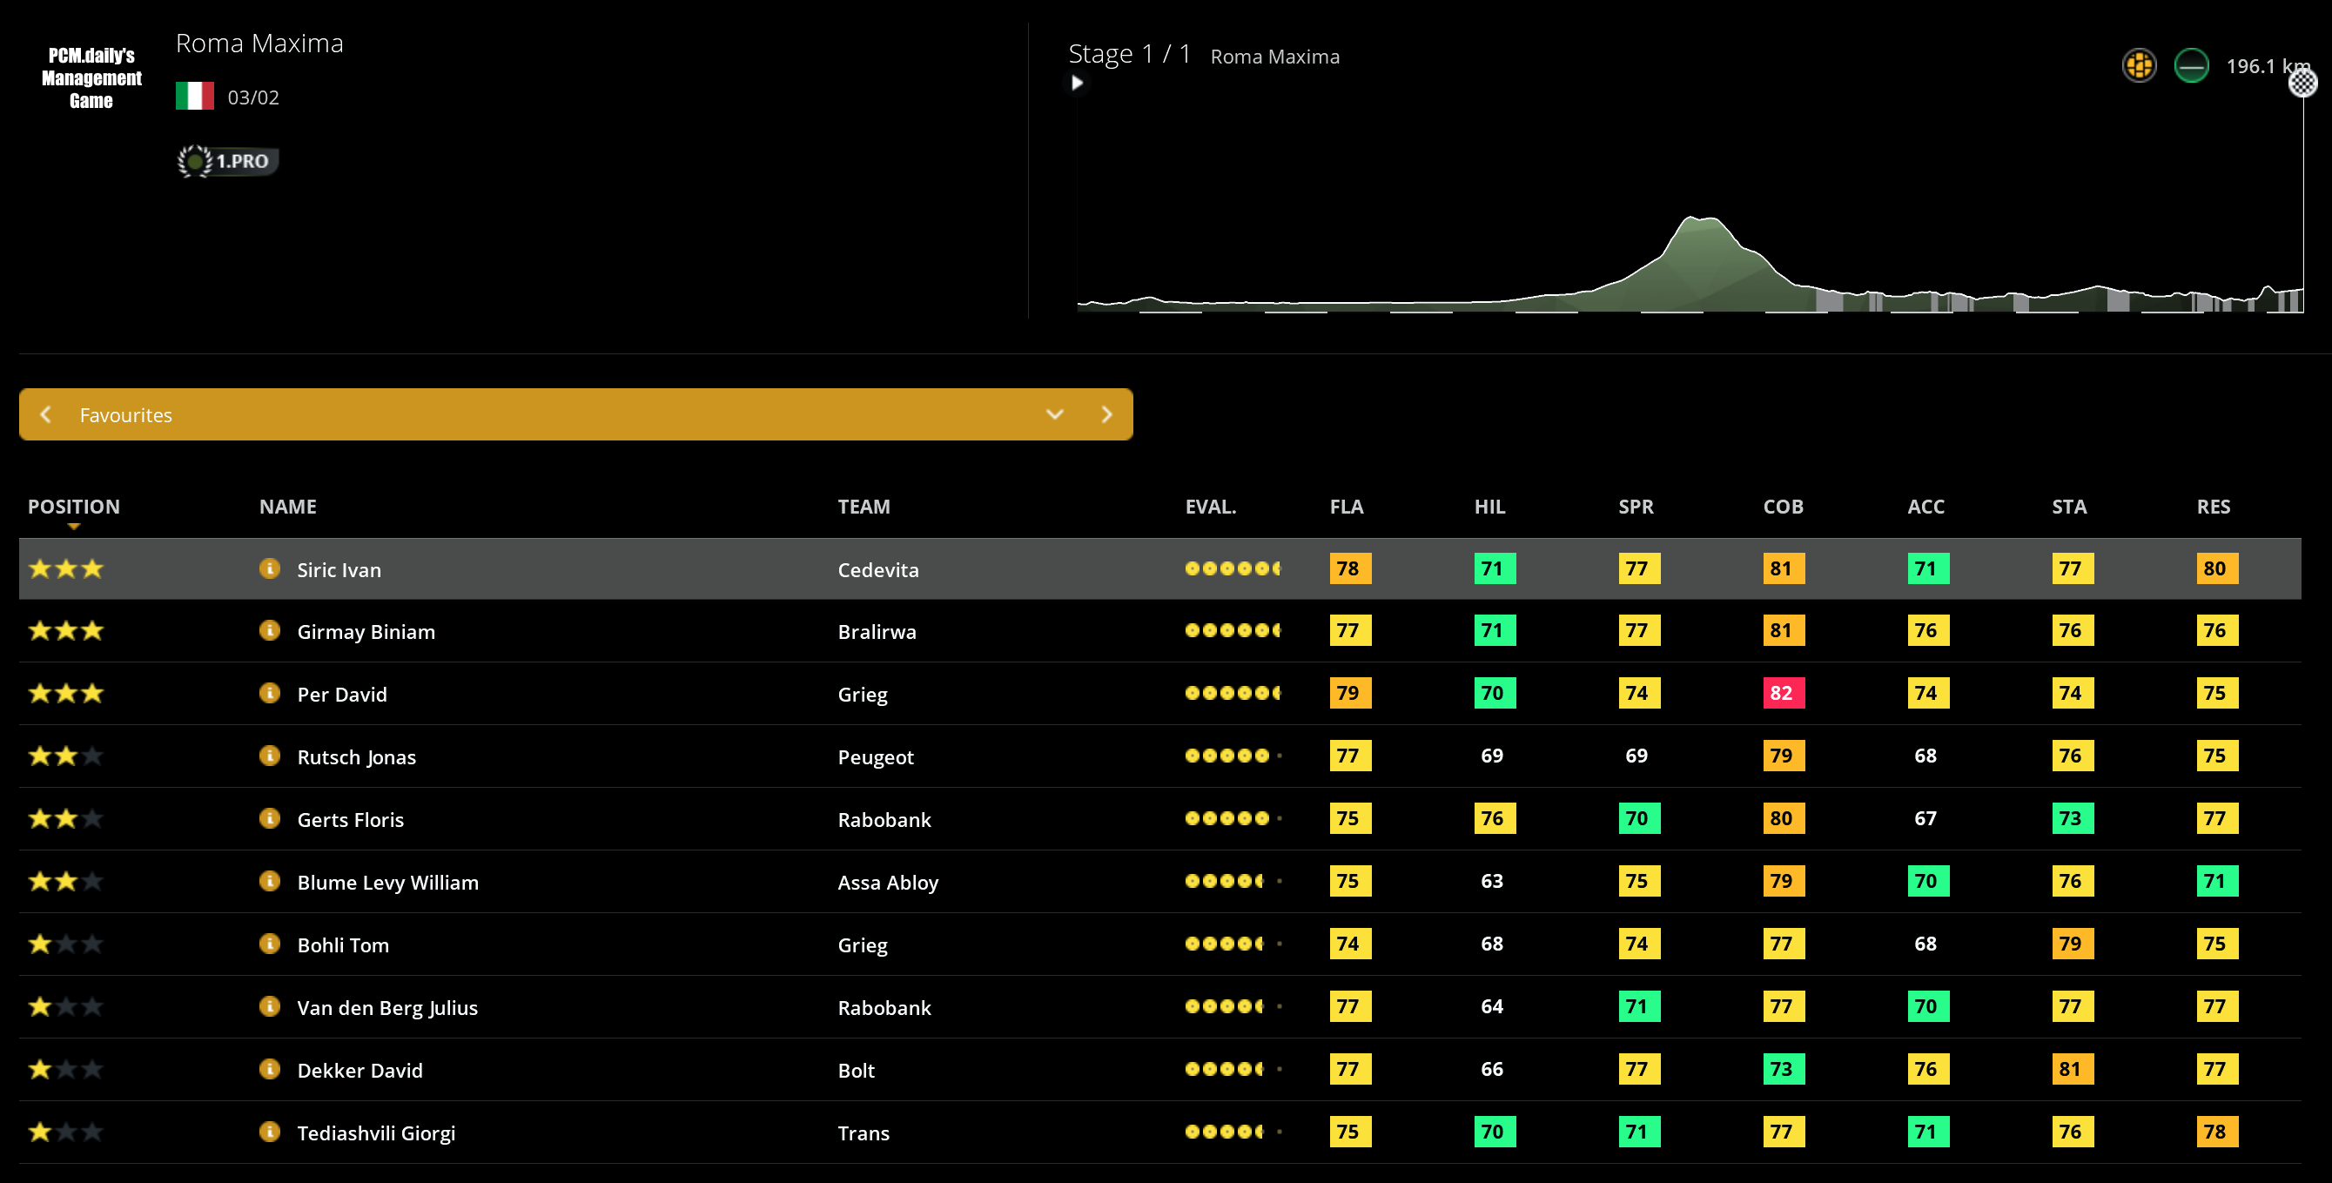2332x1183 pixels.
Task: Open info icon for Per David
Action: tap(269, 692)
